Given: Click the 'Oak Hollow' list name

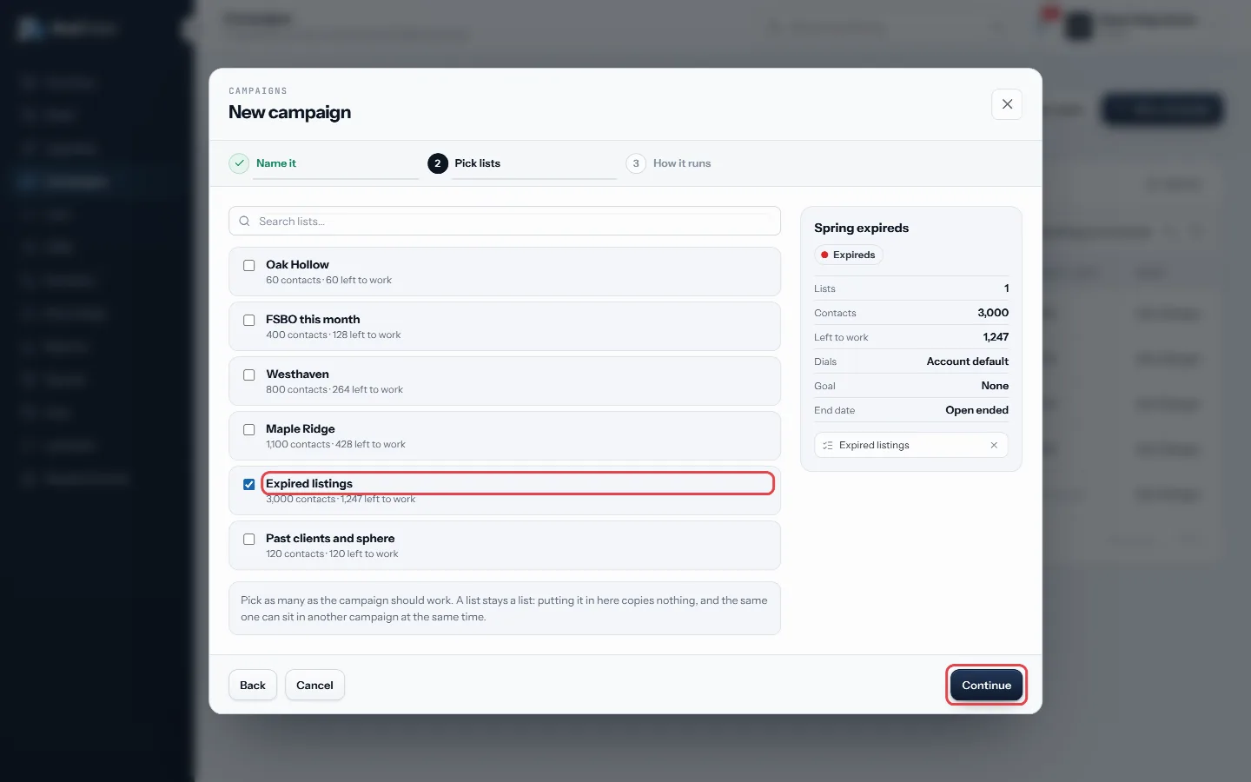Looking at the screenshot, I should (297, 264).
